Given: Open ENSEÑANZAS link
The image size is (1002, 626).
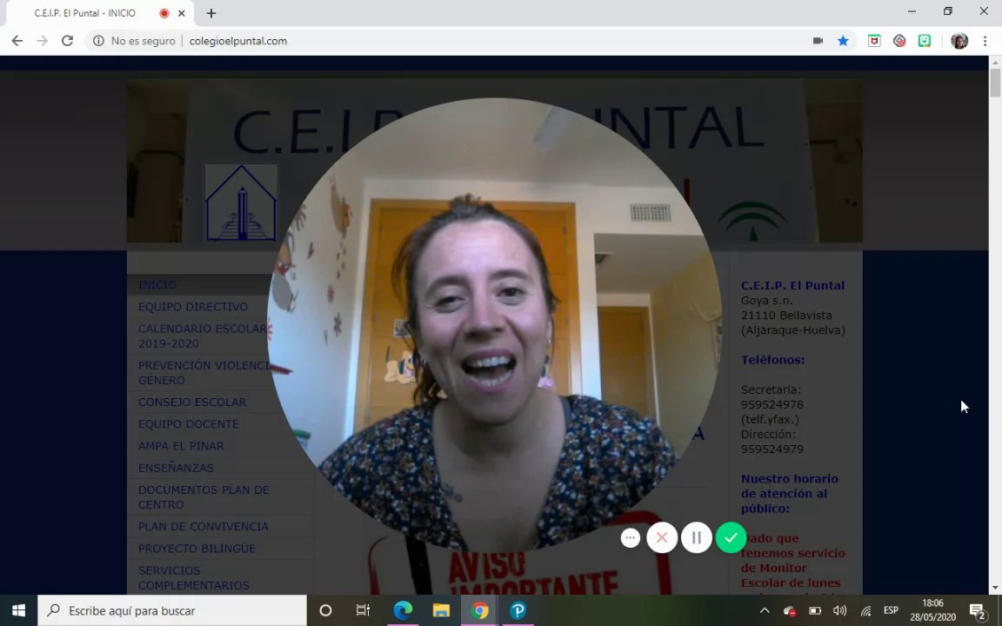Looking at the screenshot, I should 176,468.
